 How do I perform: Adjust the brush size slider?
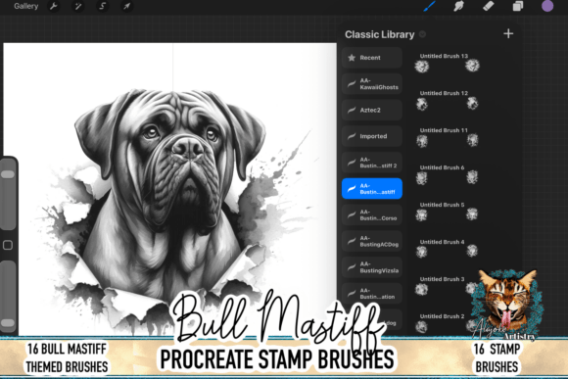click(x=8, y=195)
